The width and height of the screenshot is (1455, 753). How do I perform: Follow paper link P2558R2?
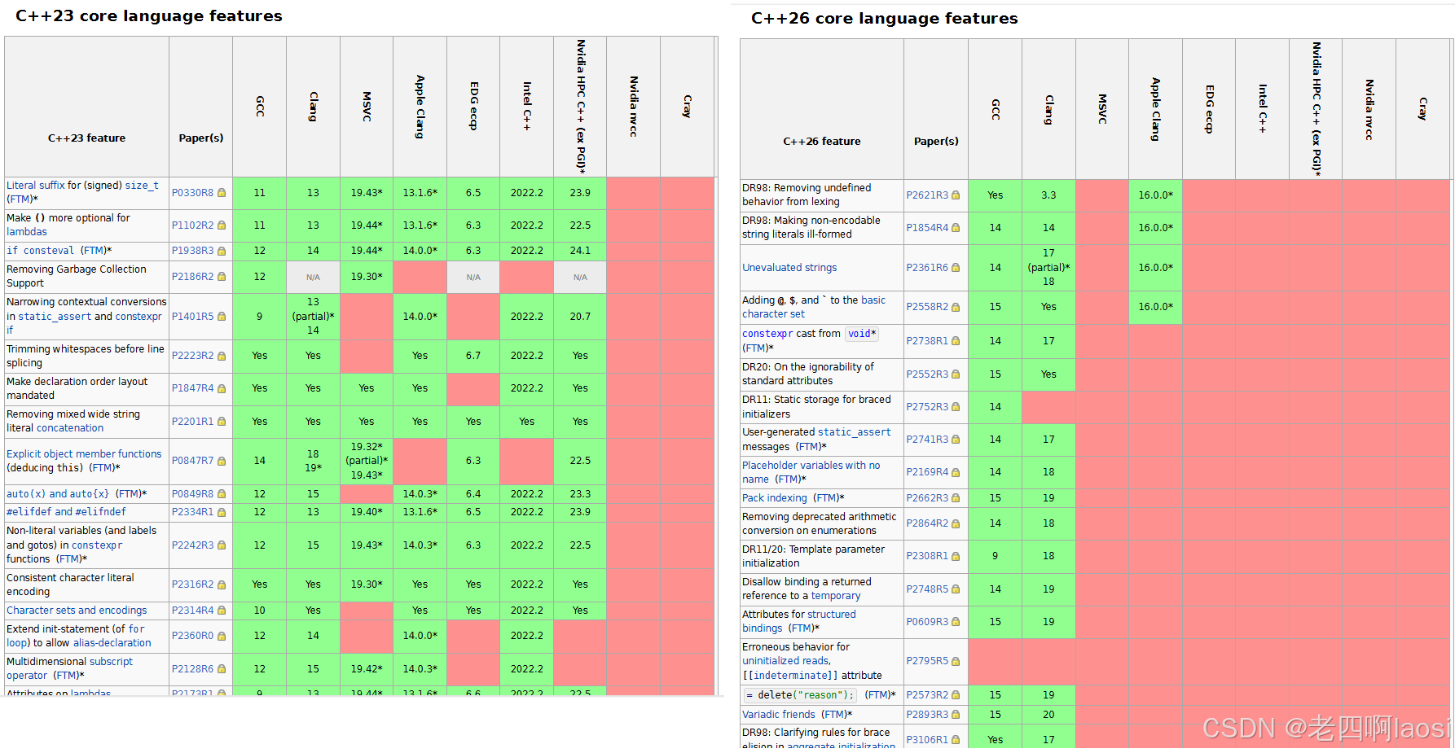tap(927, 307)
